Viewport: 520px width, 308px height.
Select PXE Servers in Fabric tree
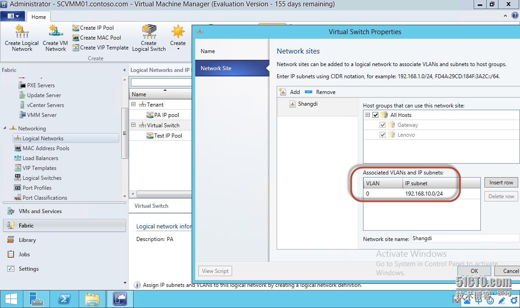pyautogui.click(x=37, y=85)
